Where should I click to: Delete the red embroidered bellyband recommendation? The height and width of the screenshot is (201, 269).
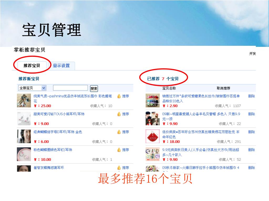[x=251, y=132]
